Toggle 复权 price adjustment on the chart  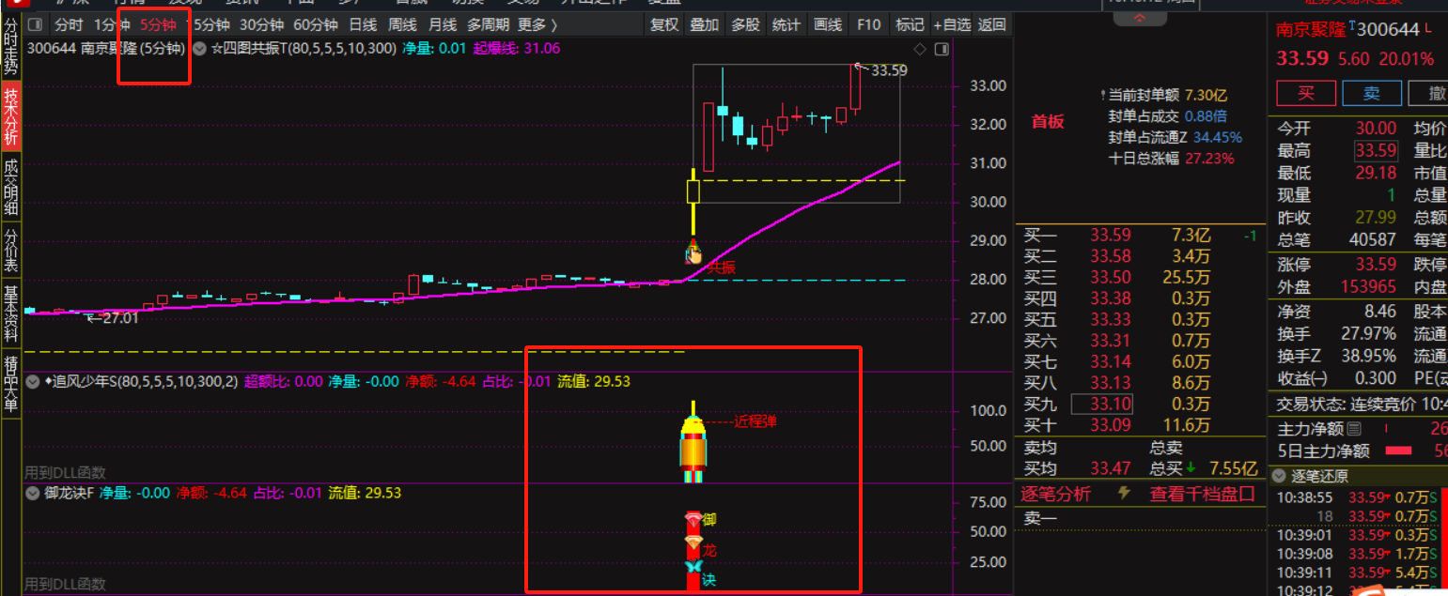[x=664, y=25]
